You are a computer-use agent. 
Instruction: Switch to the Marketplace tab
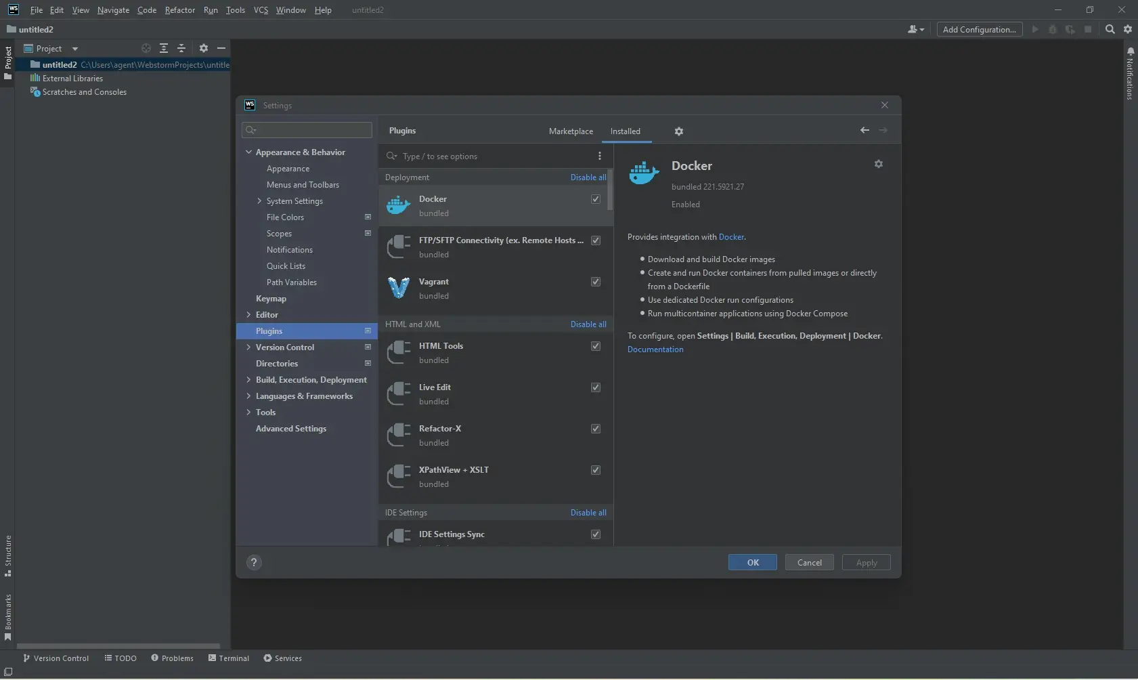click(x=571, y=131)
